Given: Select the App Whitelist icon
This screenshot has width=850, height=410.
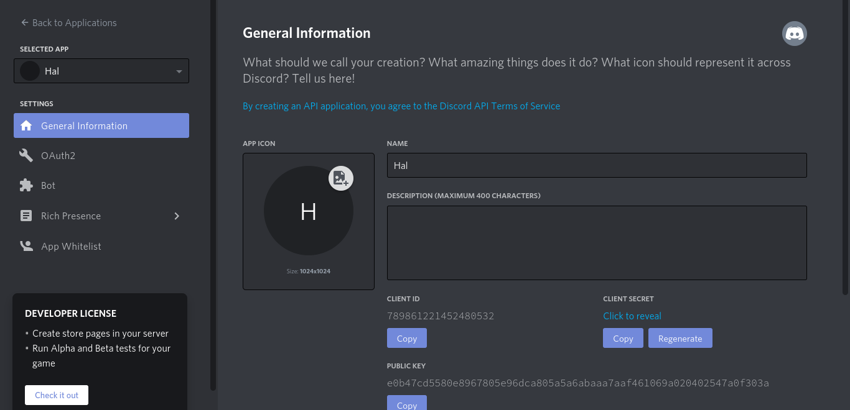Looking at the screenshot, I should coord(26,246).
